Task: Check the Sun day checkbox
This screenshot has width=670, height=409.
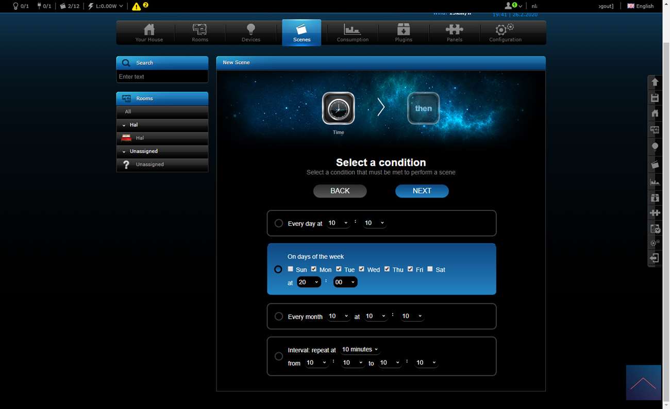Action: click(291, 269)
